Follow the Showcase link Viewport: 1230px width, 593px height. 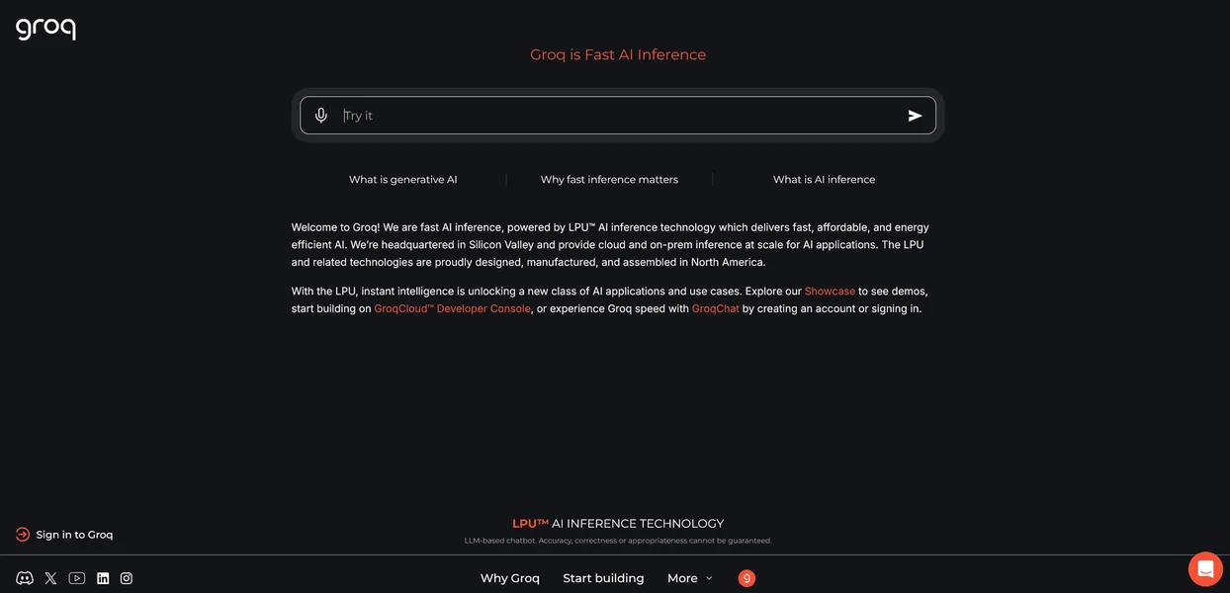coord(830,292)
